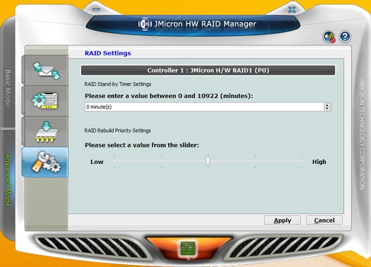Click the RAID Stand-by Timer Settings label

point(117,84)
